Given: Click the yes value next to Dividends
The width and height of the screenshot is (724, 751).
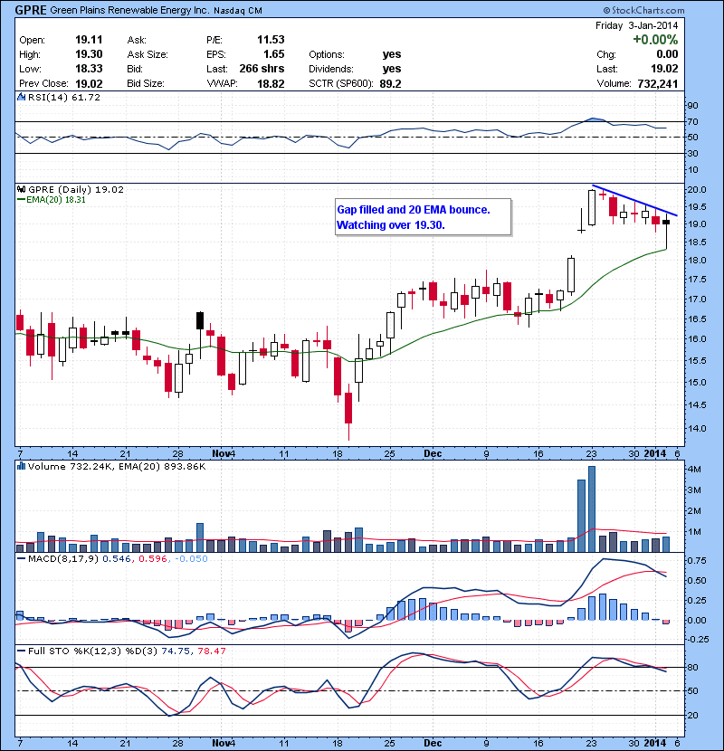Looking at the screenshot, I should pos(392,69).
